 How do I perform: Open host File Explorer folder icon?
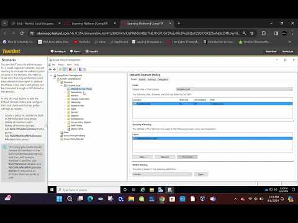click(x=131, y=199)
